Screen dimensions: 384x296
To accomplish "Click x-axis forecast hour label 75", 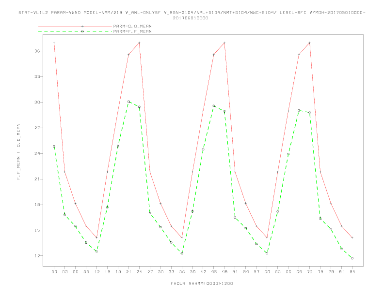I will [x=320, y=272].
